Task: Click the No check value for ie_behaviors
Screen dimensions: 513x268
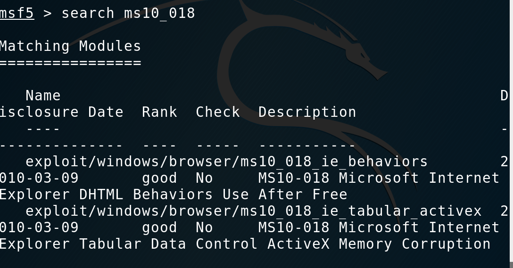Action: [x=205, y=178]
